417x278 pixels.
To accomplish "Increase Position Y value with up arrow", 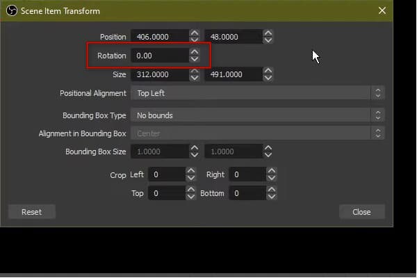I will pos(268,33).
